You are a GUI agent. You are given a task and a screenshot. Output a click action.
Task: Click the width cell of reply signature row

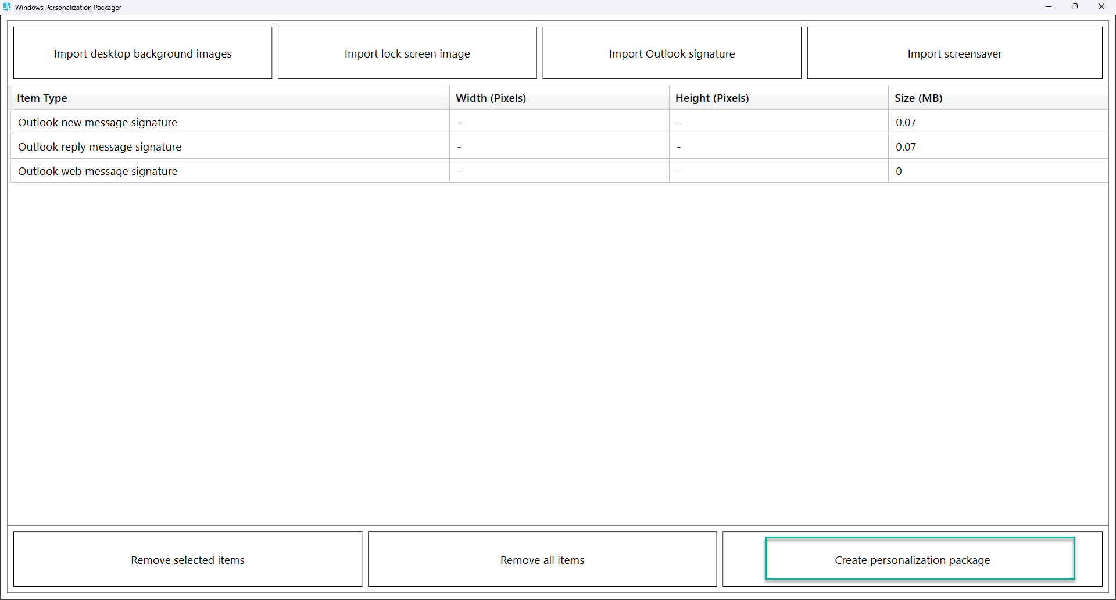pyautogui.click(x=558, y=147)
